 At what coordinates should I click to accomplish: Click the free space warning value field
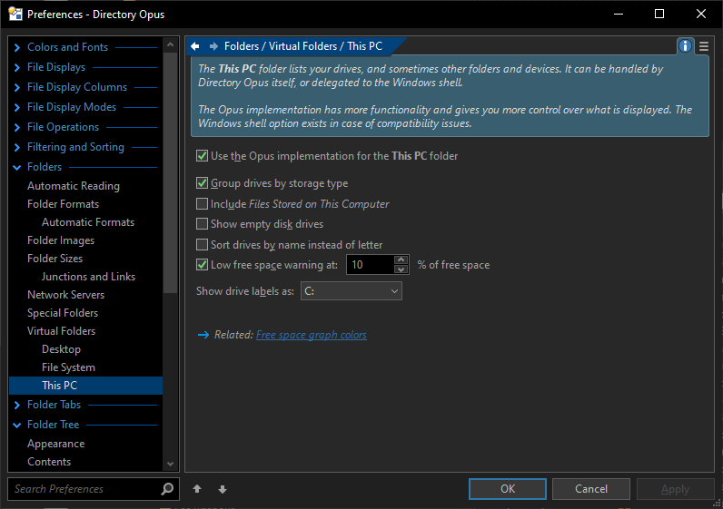point(371,265)
